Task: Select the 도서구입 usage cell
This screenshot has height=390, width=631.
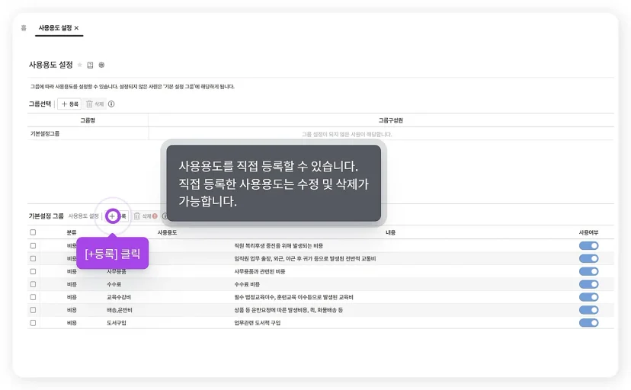Action: [x=117, y=323]
